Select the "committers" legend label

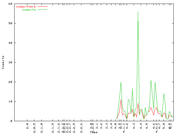click(26, 6)
